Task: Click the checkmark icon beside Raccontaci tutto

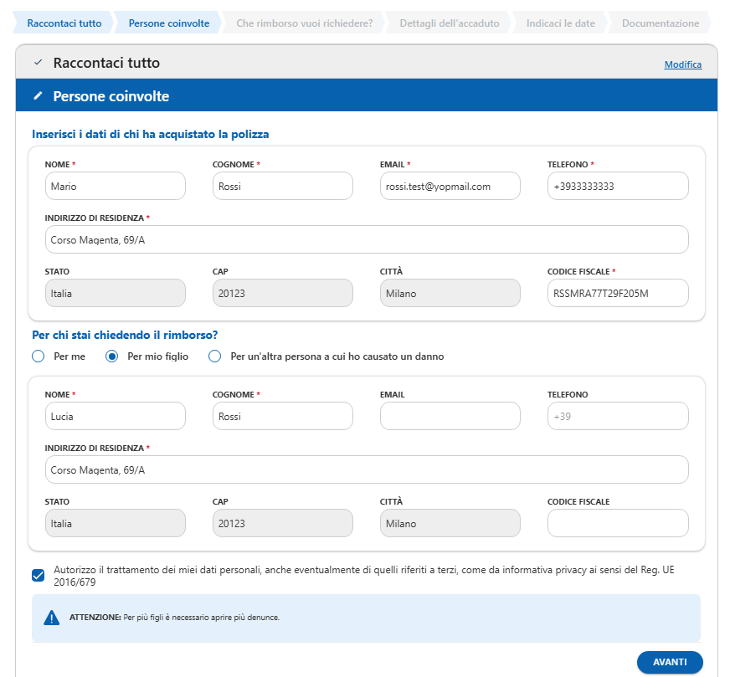Action: click(38, 63)
